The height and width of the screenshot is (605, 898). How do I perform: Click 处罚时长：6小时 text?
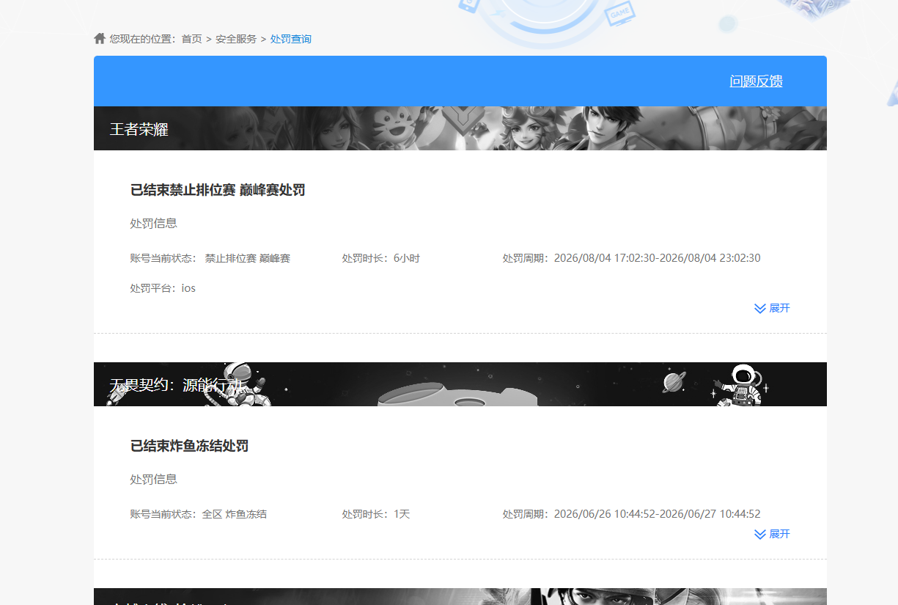pos(380,258)
